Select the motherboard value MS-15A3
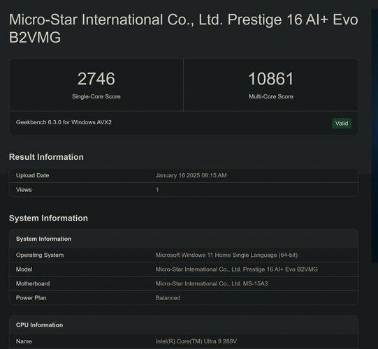 212,283
